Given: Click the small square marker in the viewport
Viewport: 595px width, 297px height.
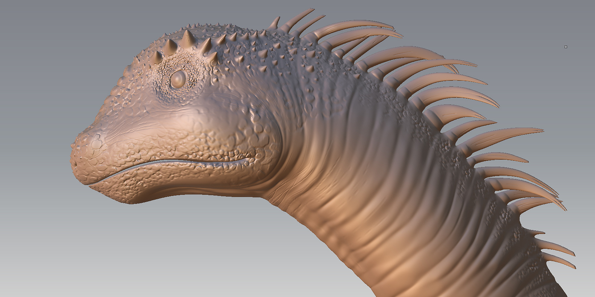Looking at the screenshot, I should [x=566, y=47].
